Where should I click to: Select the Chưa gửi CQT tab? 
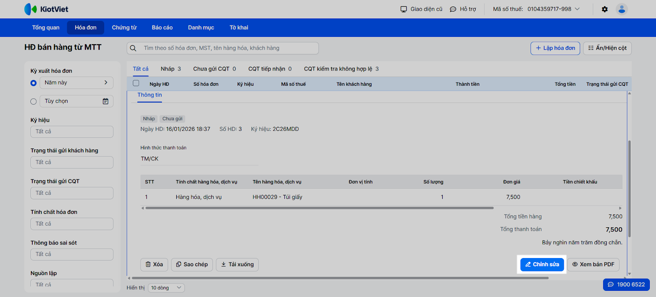pos(215,69)
